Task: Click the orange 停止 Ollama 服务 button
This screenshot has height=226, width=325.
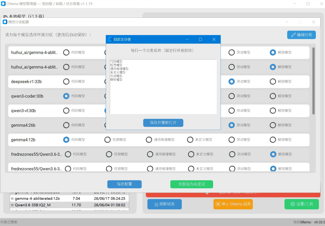Action: pos(233,204)
